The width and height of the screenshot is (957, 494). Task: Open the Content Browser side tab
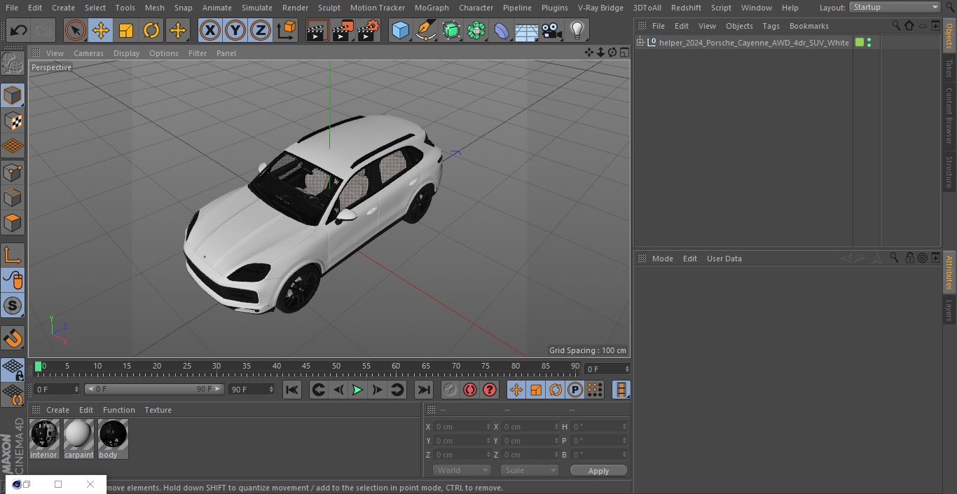click(x=949, y=116)
